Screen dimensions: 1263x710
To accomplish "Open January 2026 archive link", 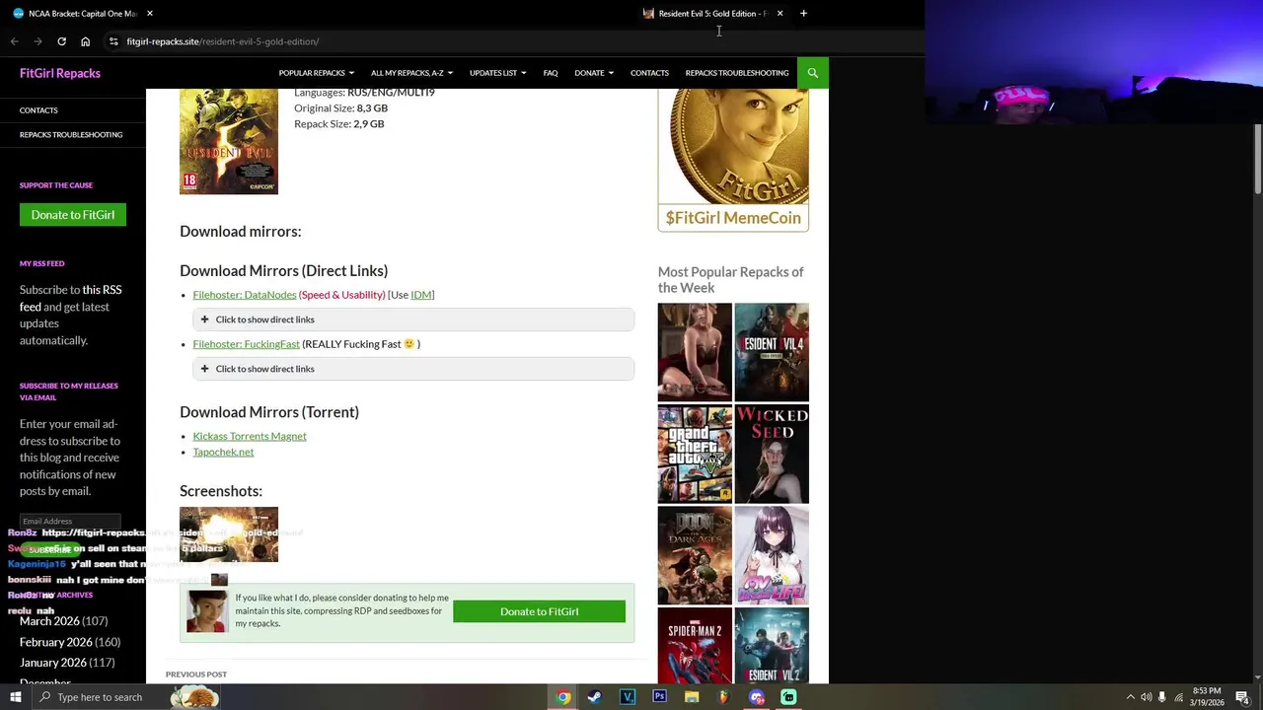I will point(53,663).
